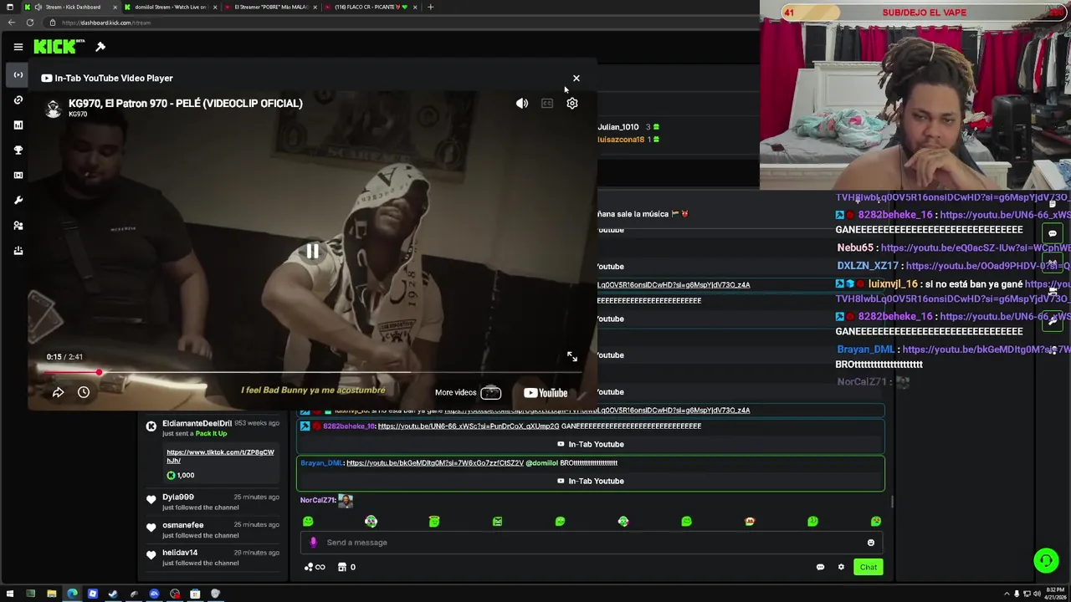Open the channel points infinity icon

coord(315,567)
